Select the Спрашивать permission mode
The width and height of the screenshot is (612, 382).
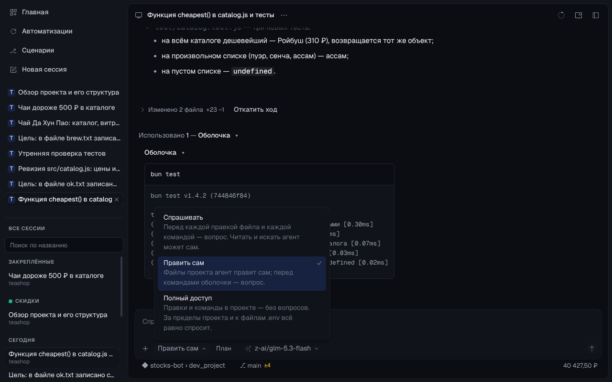(x=242, y=232)
